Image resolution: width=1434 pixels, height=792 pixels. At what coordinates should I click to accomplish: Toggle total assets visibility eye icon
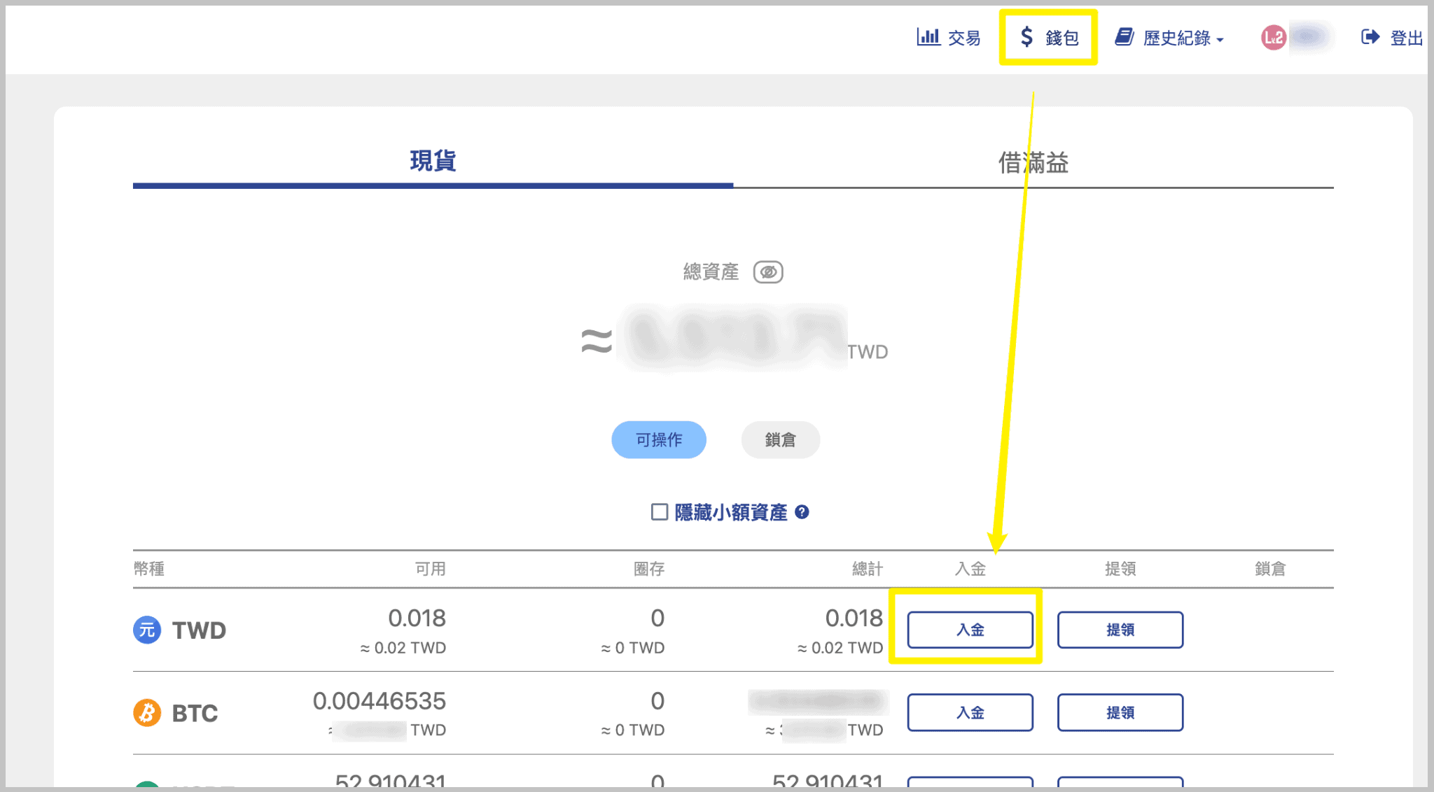coord(768,271)
